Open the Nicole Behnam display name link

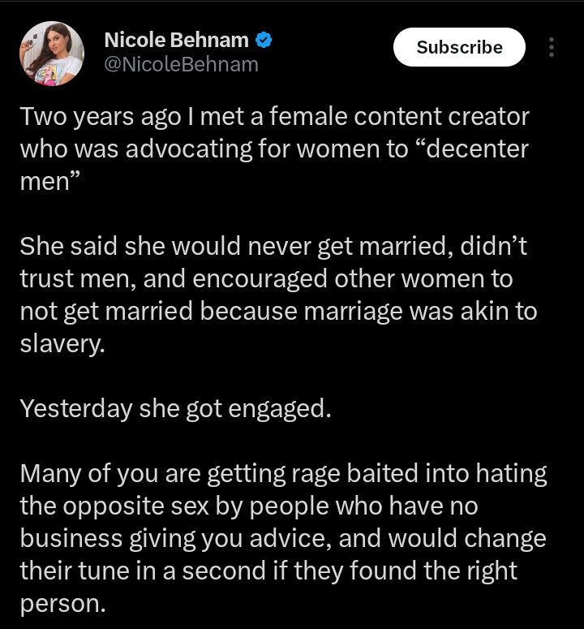pos(177,39)
